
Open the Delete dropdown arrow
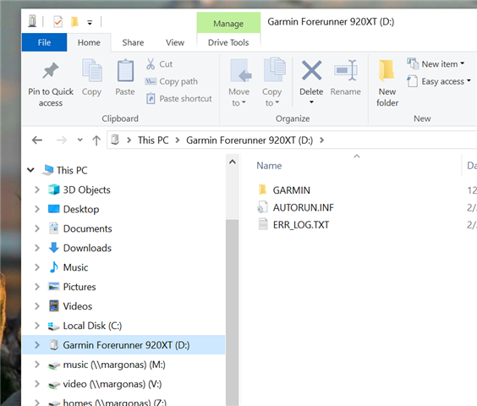(x=311, y=102)
